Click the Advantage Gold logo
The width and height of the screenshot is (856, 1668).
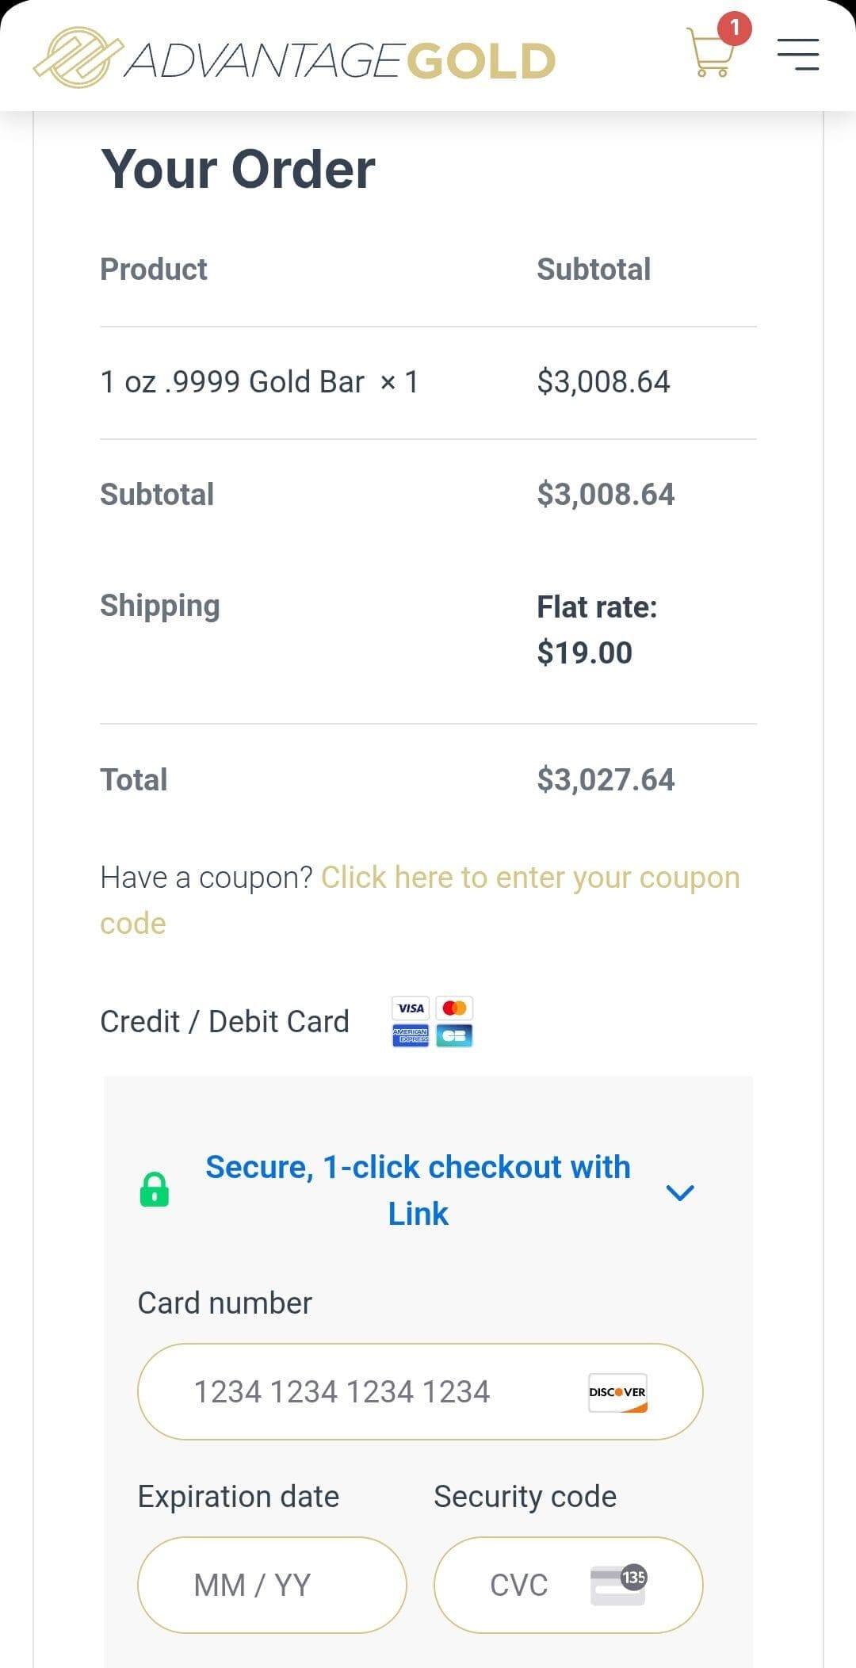pyautogui.click(x=295, y=59)
